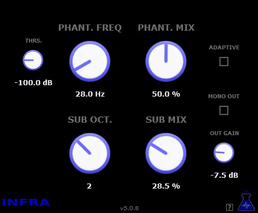Click the flask logo icon
258x213 pixels.
tap(246, 201)
